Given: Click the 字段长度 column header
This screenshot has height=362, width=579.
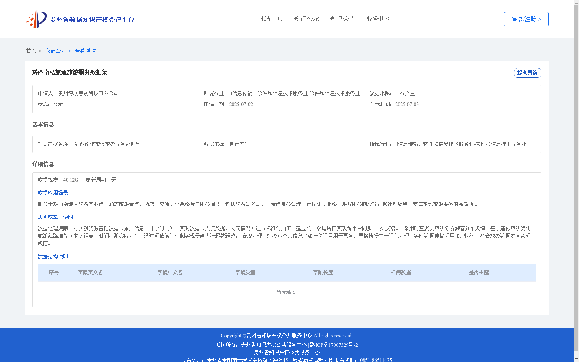Looking at the screenshot, I should tap(323, 273).
